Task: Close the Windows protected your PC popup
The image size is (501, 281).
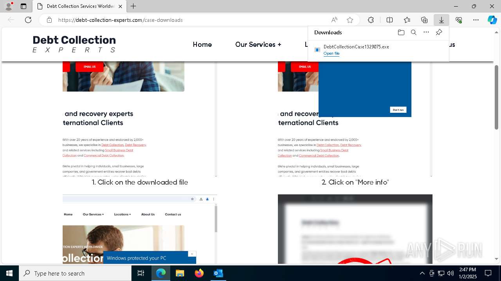Action: [192, 254]
